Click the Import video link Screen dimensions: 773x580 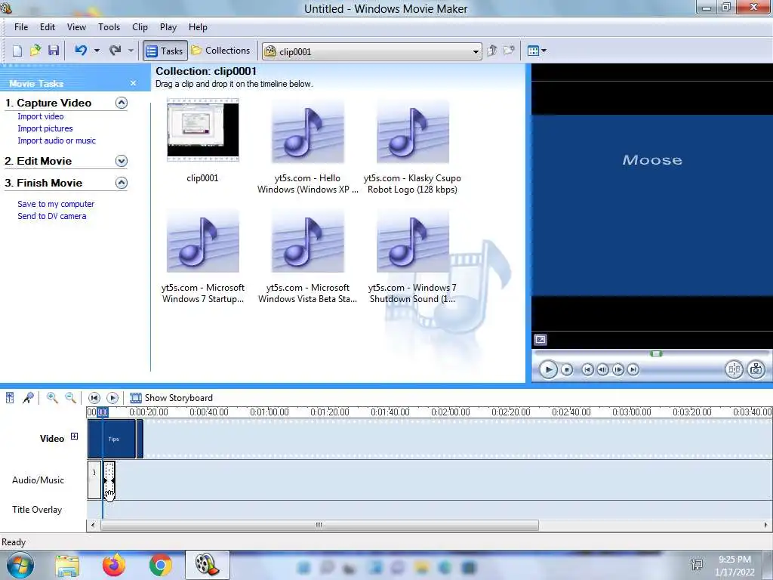[x=41, y=116]
